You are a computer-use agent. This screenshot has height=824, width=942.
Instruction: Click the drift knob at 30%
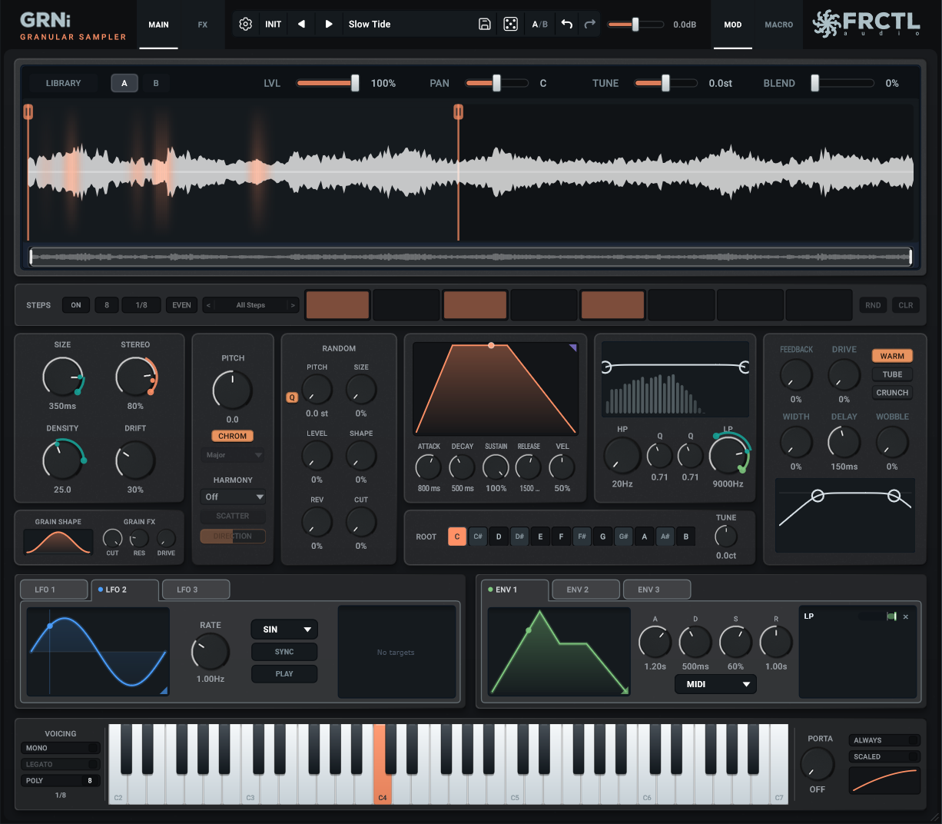(x=135, y=460)
